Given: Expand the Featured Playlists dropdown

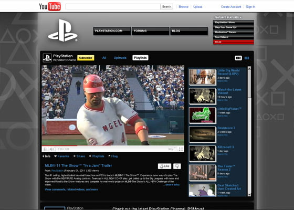Looking at the screenshot, I should coord(228,17).
